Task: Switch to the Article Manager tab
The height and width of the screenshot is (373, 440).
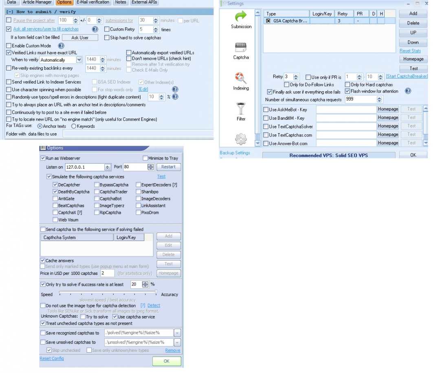Action: [37, 2]
